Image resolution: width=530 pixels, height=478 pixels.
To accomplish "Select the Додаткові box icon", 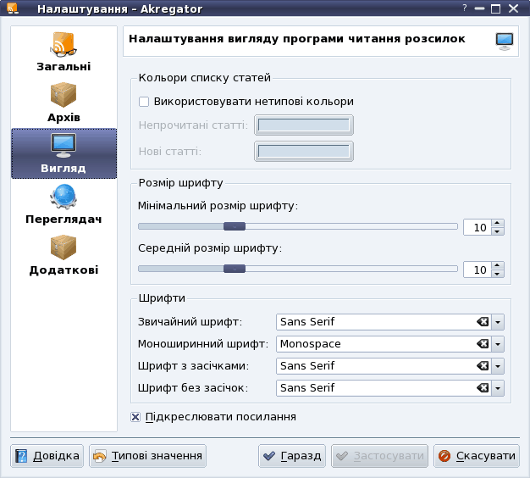I will (63, 247).
